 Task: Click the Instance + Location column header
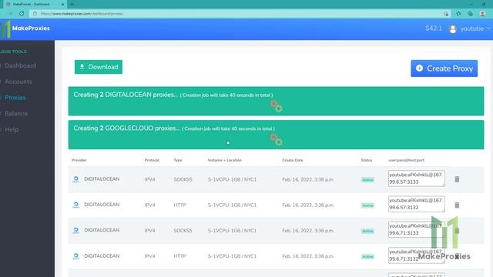[224, 160]
